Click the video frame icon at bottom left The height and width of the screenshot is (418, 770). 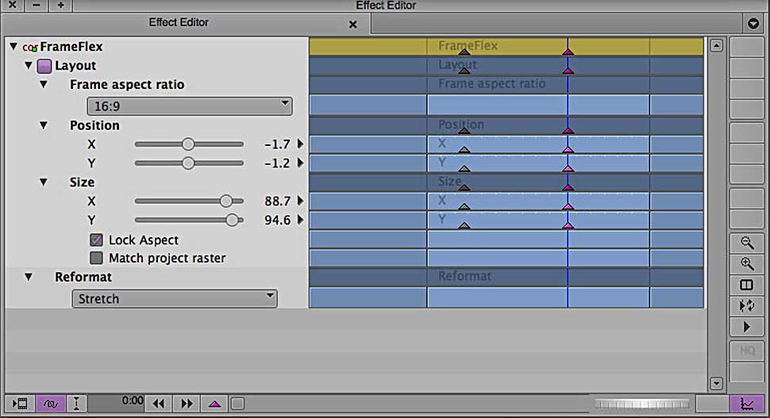(x=21, y=404)
